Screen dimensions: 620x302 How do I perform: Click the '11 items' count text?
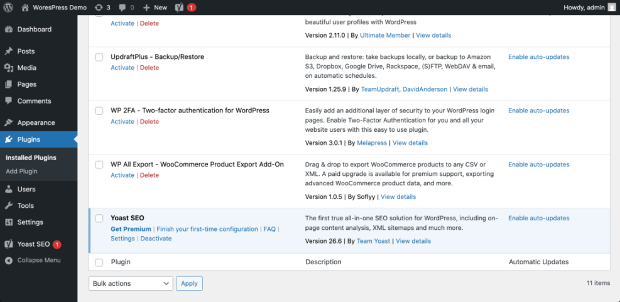[599, 283]
